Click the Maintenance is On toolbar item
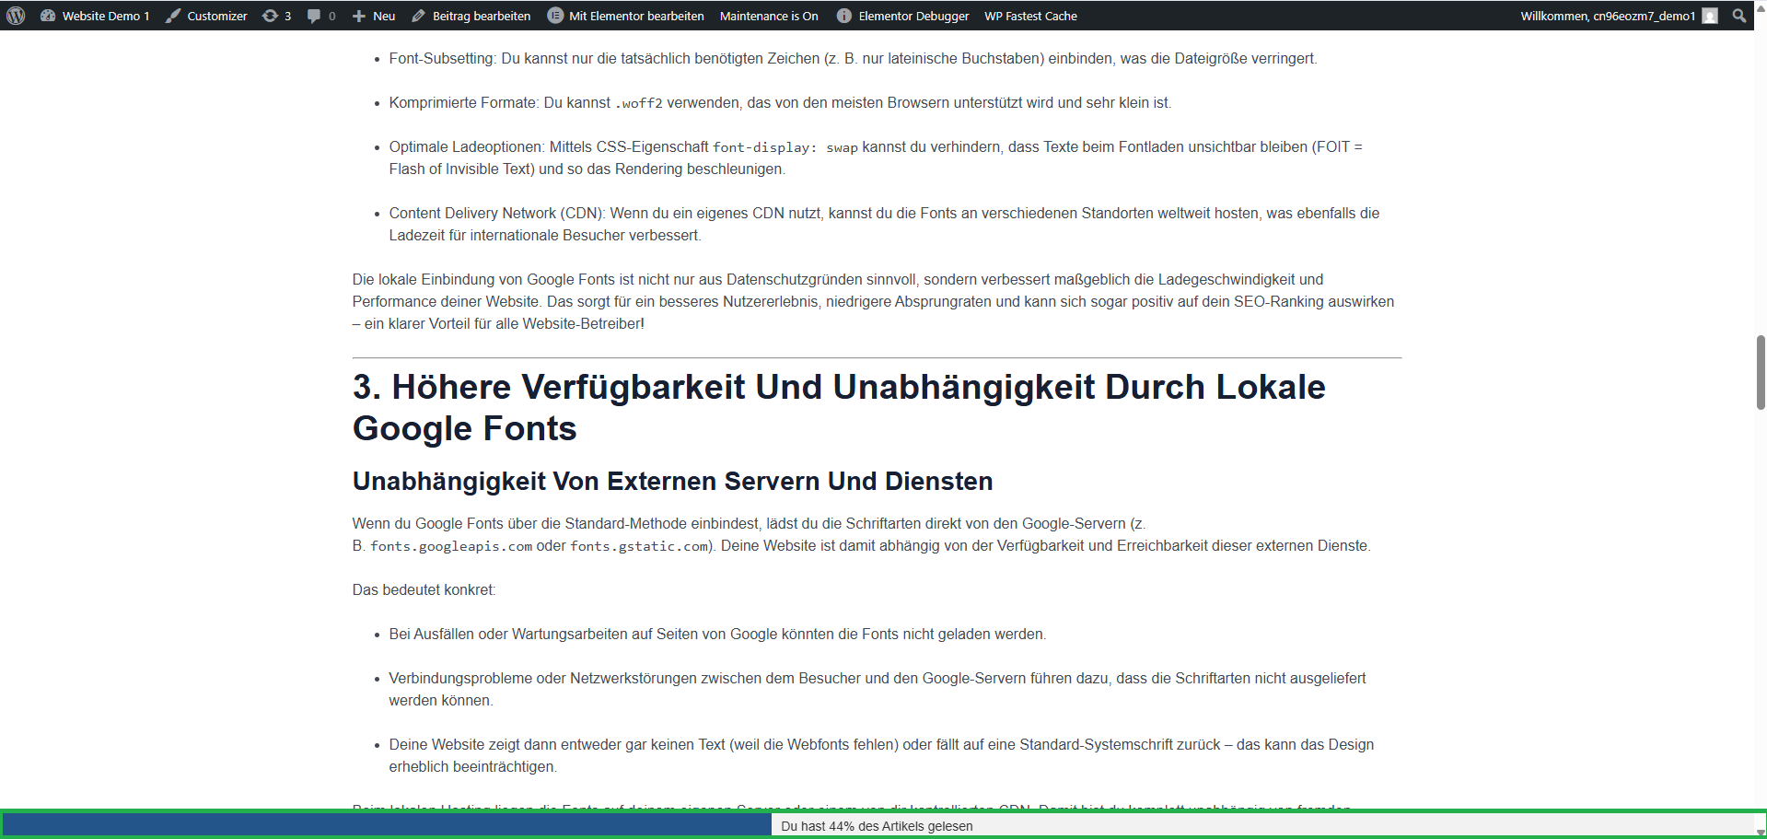Image resolution: width=1767 pixels, height=839 pixels. 769,16
